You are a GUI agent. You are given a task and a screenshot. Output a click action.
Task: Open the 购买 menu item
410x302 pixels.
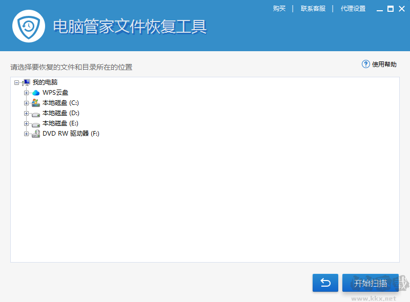pos(279,8)
